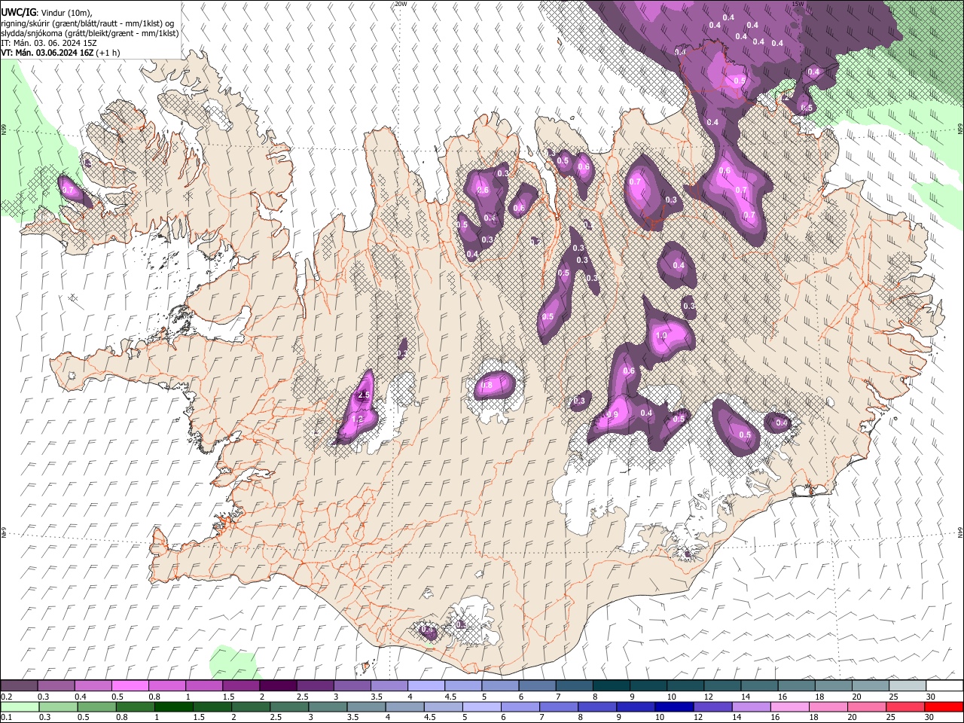Click the '20W' longitude label

tap(400, 4)
